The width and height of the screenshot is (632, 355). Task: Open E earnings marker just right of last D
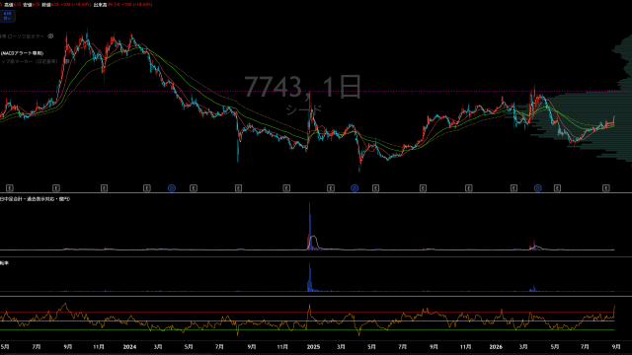click(x=557, y=188)
